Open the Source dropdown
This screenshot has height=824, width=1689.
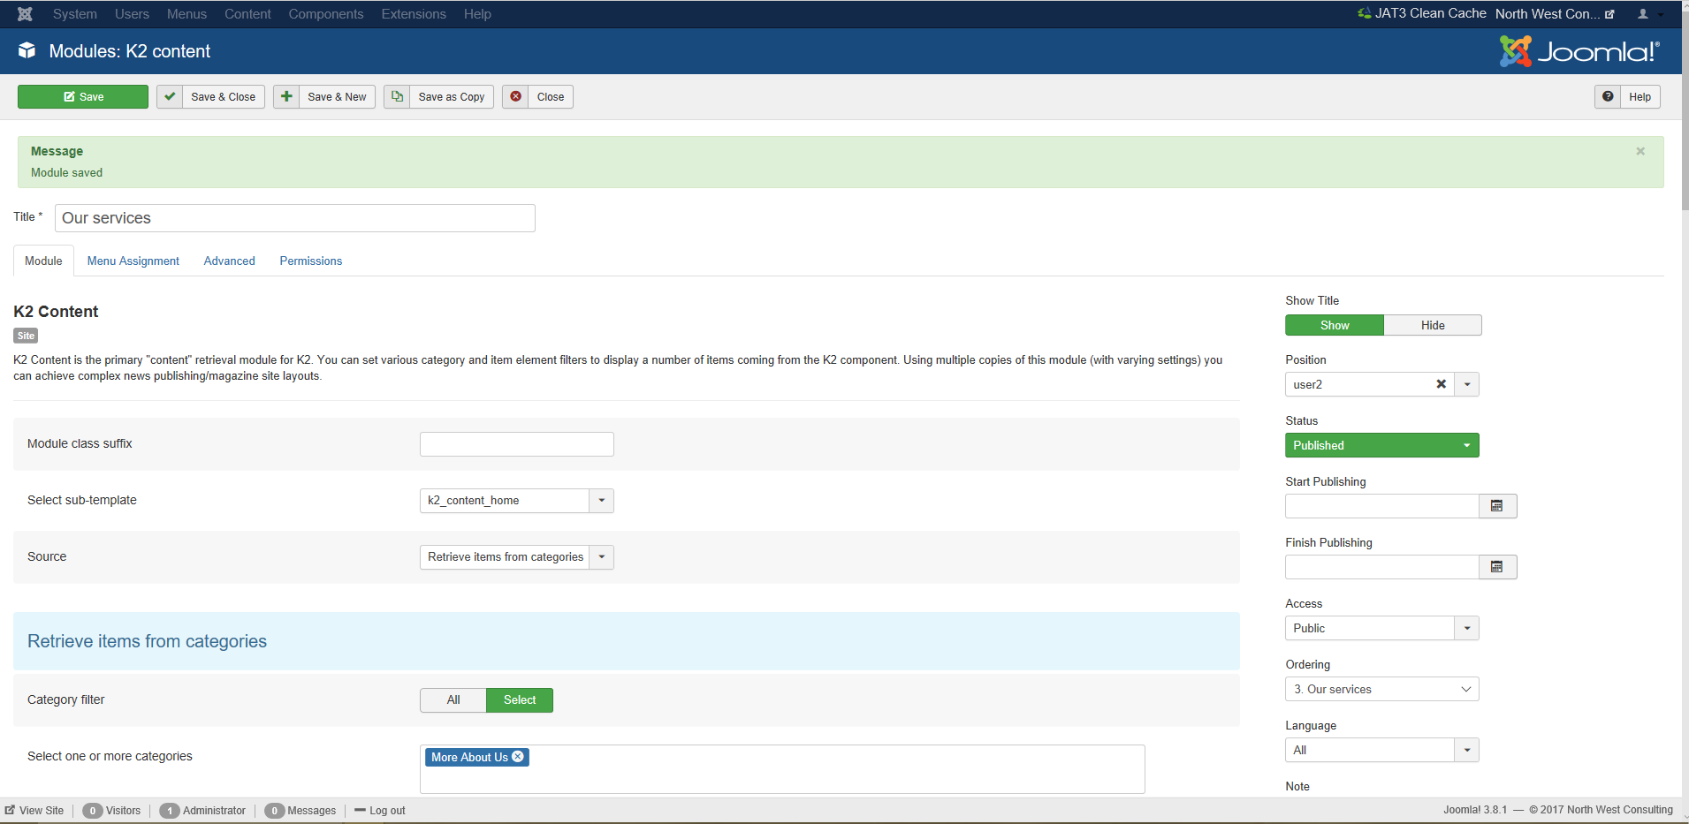(x=516, y=556)
